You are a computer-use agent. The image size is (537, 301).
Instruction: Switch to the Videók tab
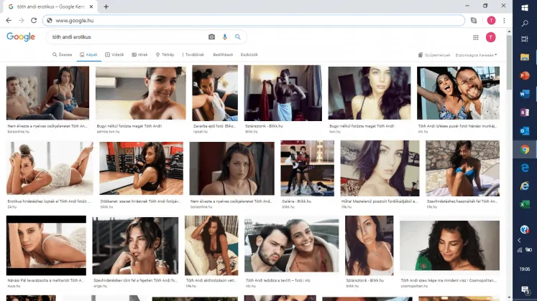(115, 54)
